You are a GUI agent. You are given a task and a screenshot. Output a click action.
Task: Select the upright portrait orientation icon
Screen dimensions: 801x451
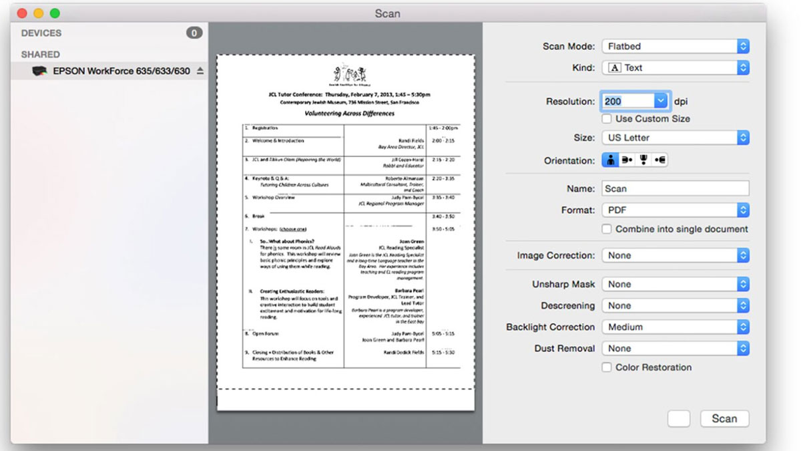pyautogui.click(x=610, y=160)
